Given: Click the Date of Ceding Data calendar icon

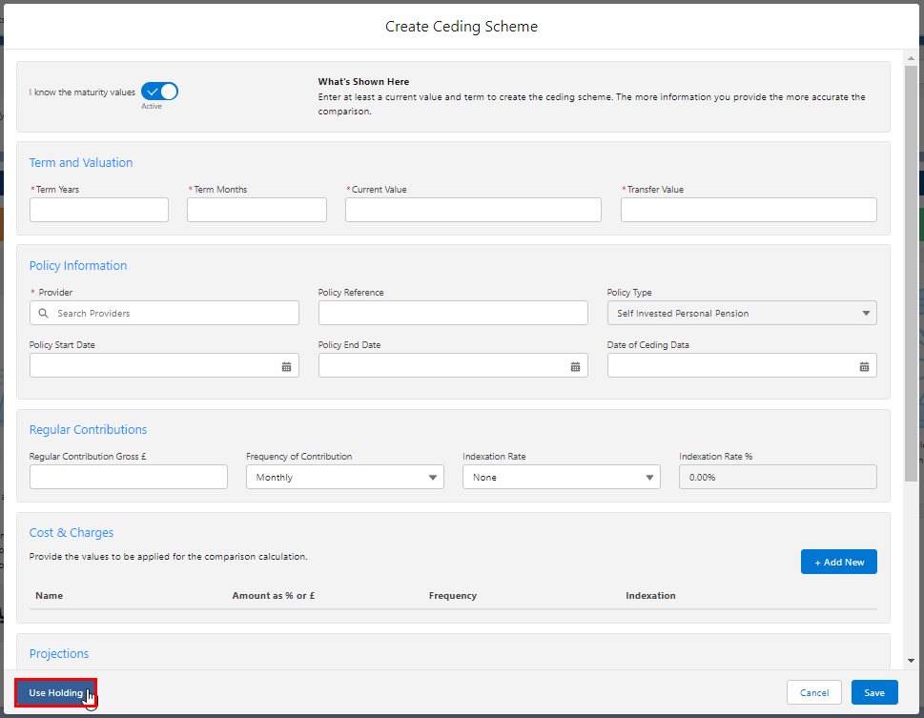Looking at the screenshot, I should coord(864,366).
